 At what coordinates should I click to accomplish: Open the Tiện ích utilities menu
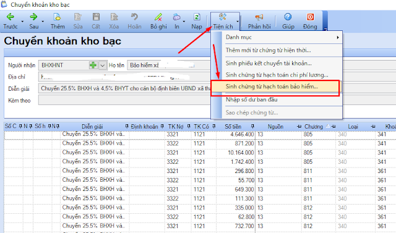(x=223, y=21)
